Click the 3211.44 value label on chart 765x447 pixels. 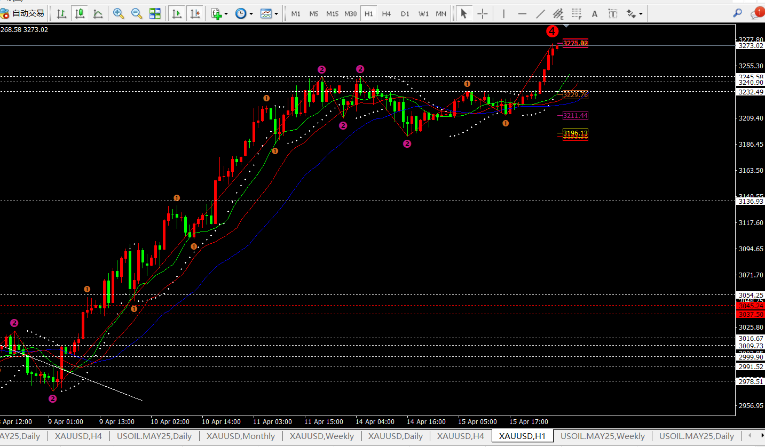575,115
